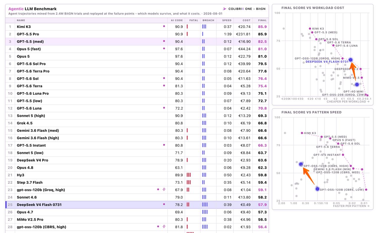The height and width of the screenshot is (233, 378).
Task: Click the lightning icon in the gpt-oss-120b (Groq, high) row
Action: pos(164,189)
